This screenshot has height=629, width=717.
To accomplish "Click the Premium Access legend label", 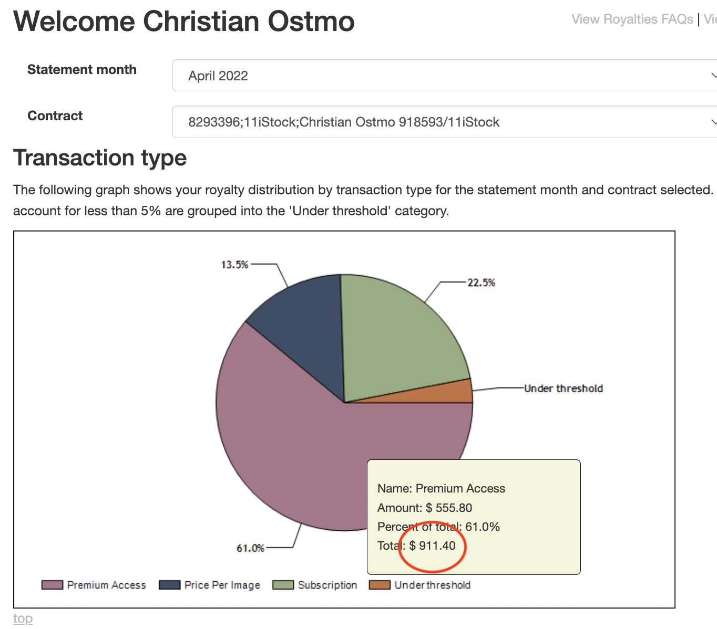I will [x=107, y=585].
